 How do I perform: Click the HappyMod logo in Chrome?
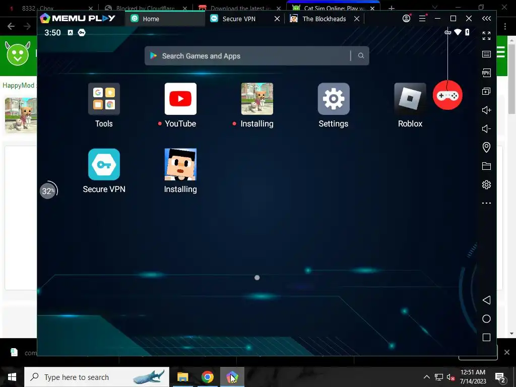click(18, 54)
